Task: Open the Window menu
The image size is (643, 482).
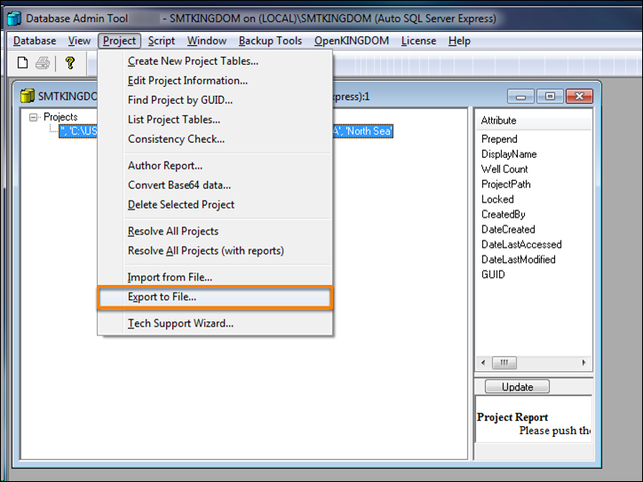Action: [207, 41]
